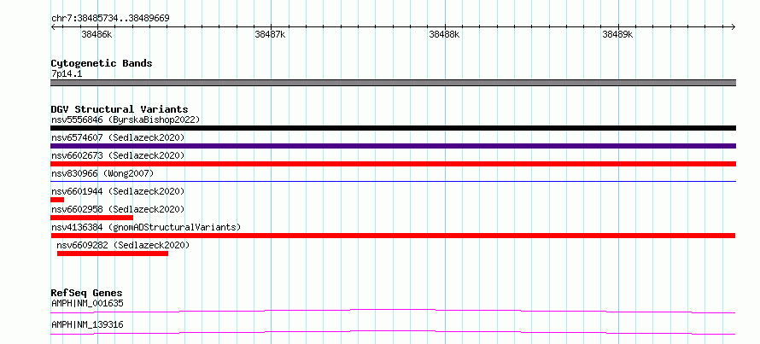Open variant nsv6601944 (Sedlazeck2020) label
The image size is (760, 344).
118,191
